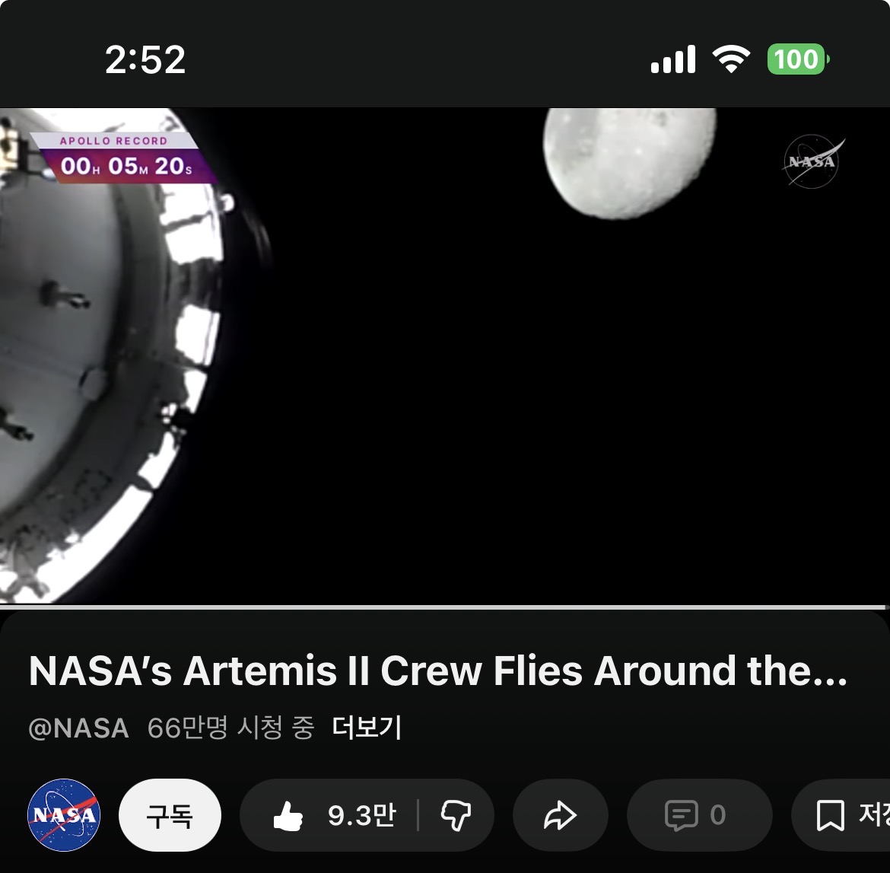Subscribe with the 구독 button

(170, 815)
